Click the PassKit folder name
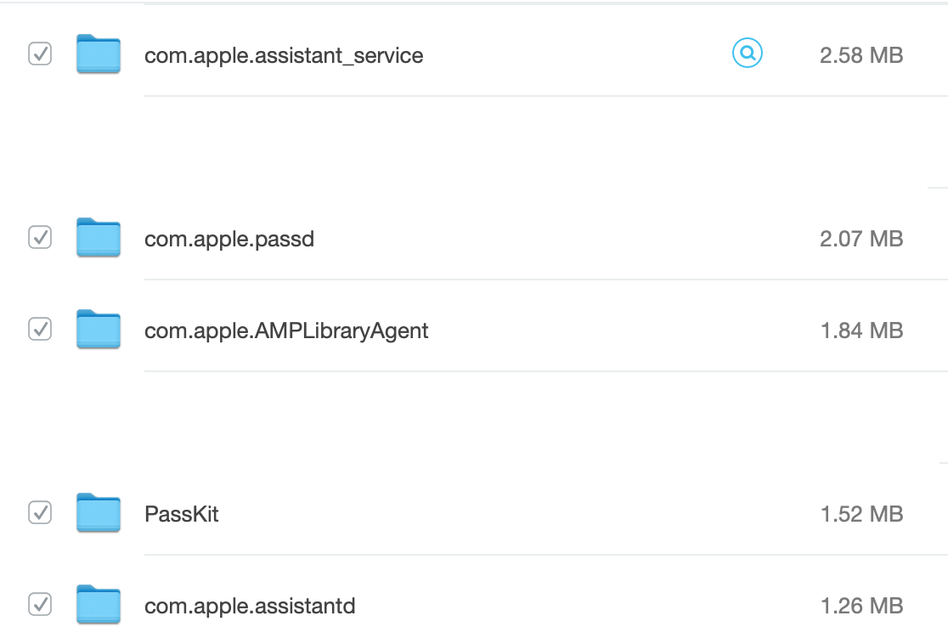 182,514
